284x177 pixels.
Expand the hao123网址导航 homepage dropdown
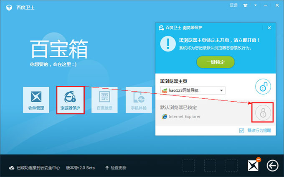click(x=222, y=90)
